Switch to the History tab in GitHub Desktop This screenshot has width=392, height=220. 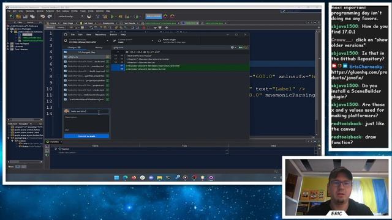point(99,48)
